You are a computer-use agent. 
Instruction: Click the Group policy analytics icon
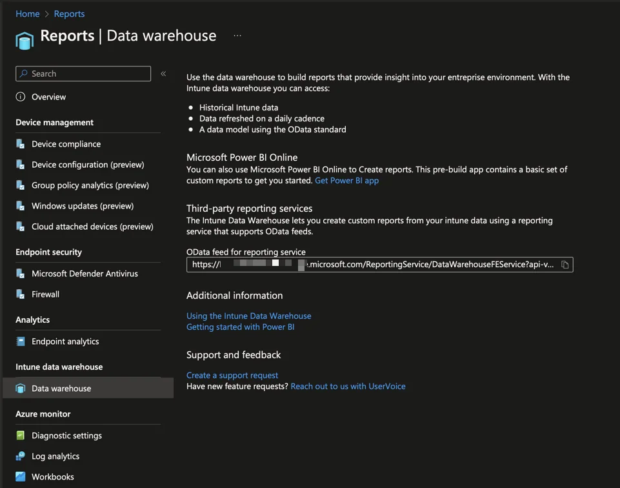[21, 185]
